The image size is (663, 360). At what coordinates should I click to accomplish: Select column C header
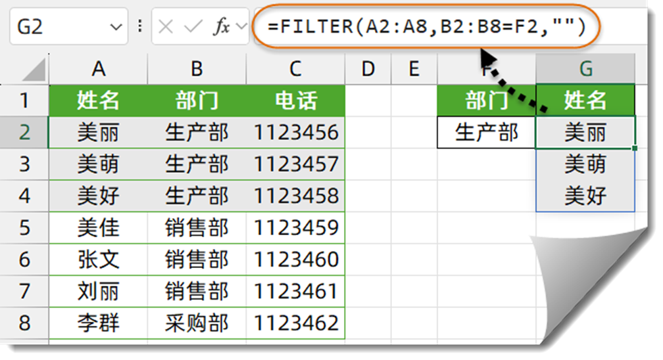295,69
